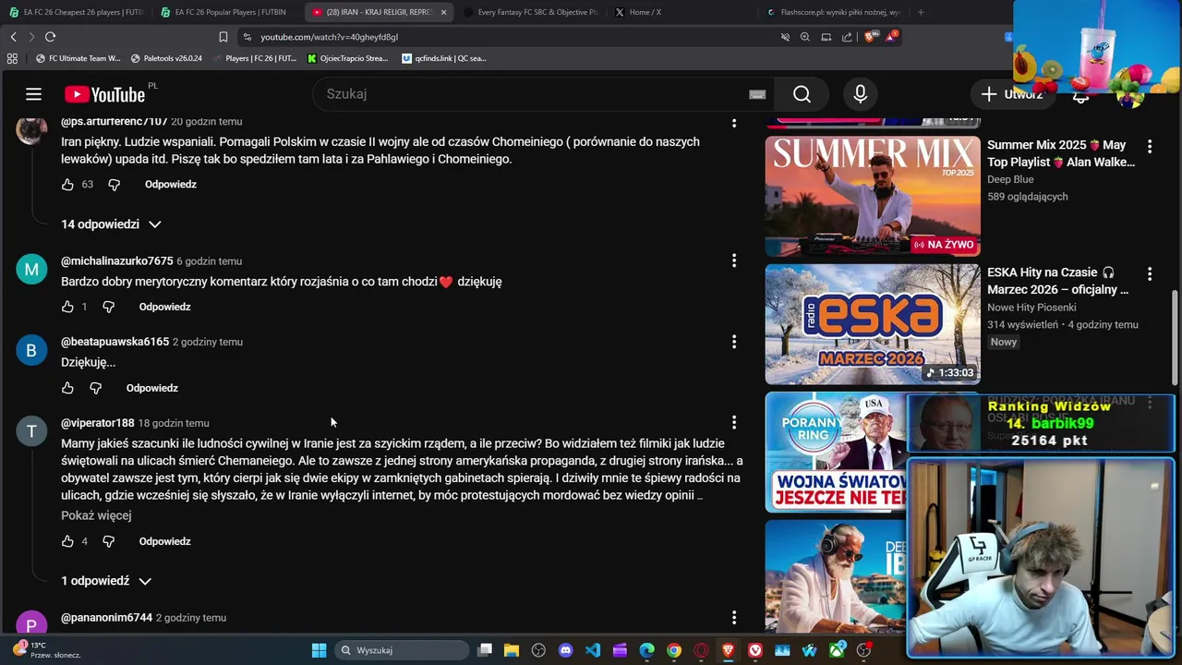
Task: Reply to @ps.arturferenc7107 with Odpowiedz
Action: (171, 185)
